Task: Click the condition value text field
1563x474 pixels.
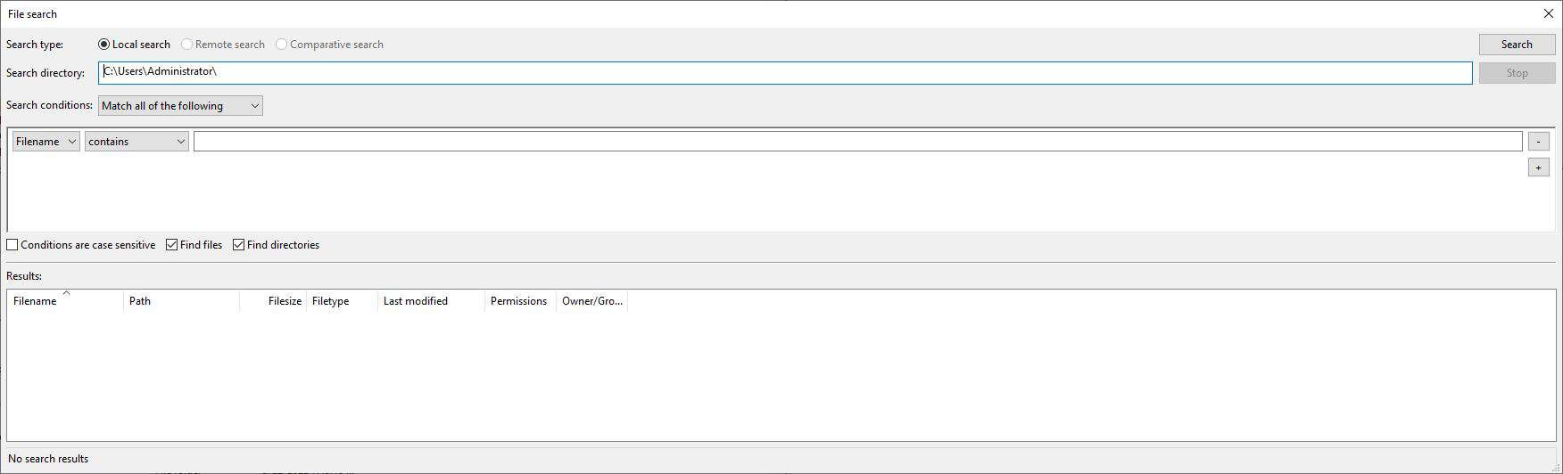Action: tap(858, 142)
